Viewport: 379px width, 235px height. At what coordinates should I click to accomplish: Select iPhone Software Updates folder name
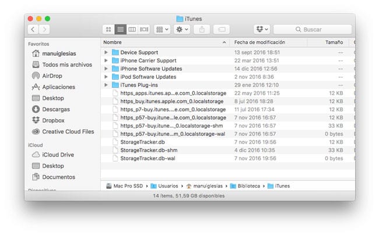(151, 69)
